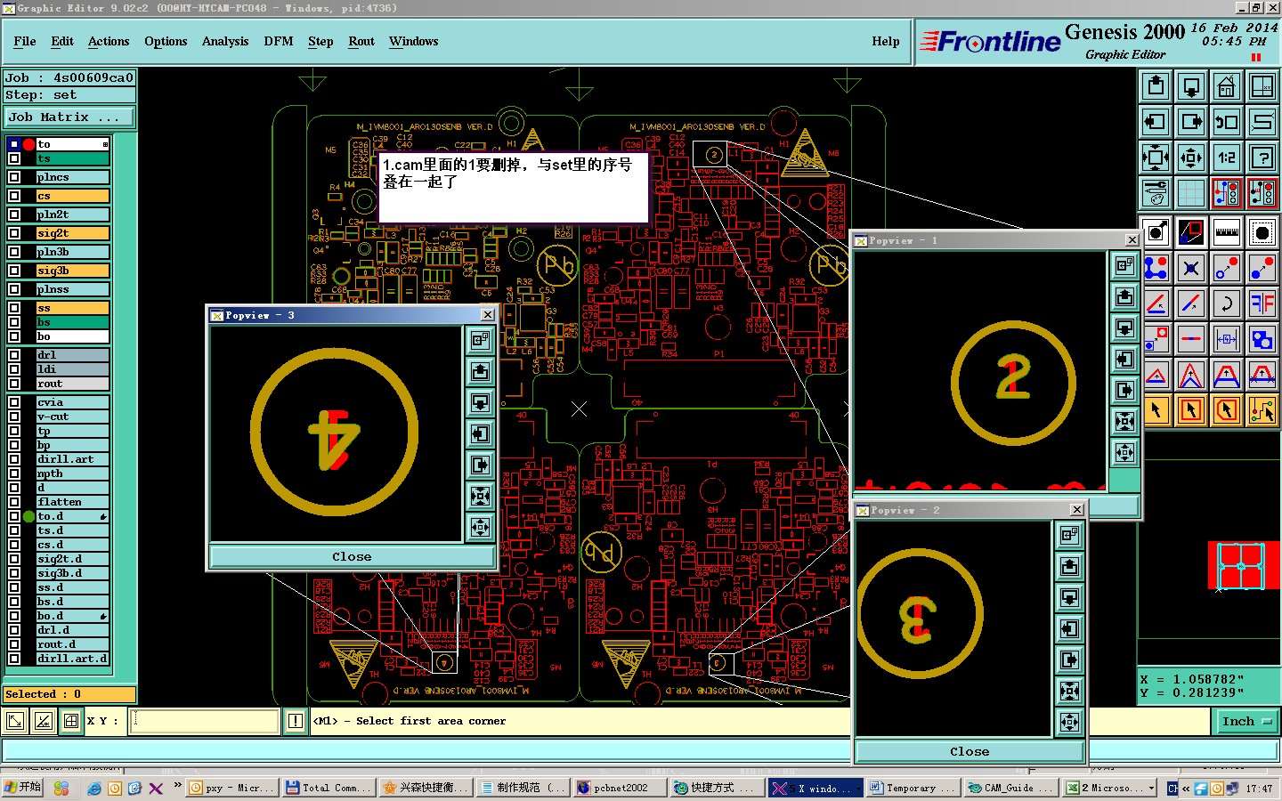This screenshot has height=801, width=1282.
Task: Click pan down icon in Popview 2
Action: coord(1070,598)
